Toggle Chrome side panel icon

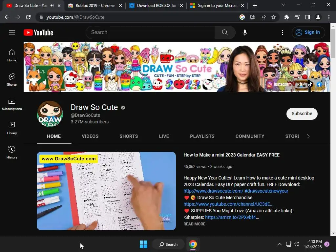tap(308, 17)
